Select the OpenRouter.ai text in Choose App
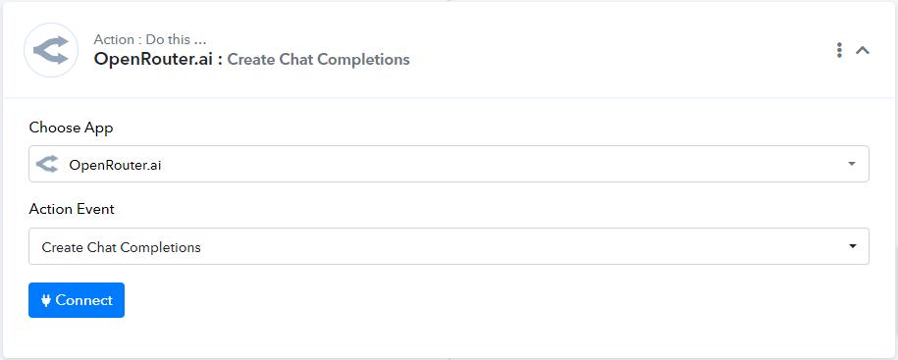Screen dimensions: 898x360 [x=115, y=165]
